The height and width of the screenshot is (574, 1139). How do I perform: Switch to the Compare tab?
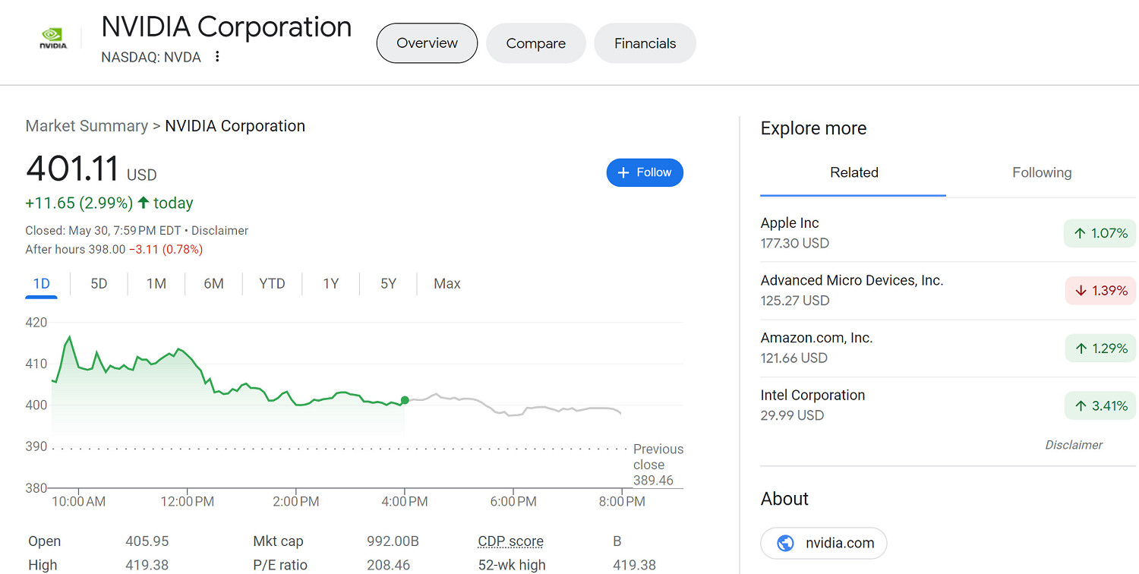[535, 43]
